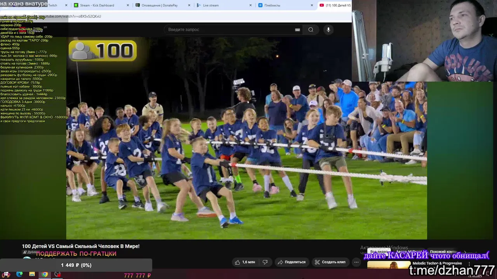Select the (11) 100 Детей VS tab
Image resolution: width=497 pixels, height=279 pixels.
[x=334, y=5]
